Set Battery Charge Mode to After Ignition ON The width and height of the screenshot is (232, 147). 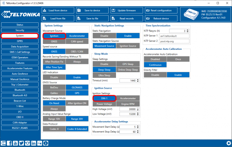pos(77,103)
